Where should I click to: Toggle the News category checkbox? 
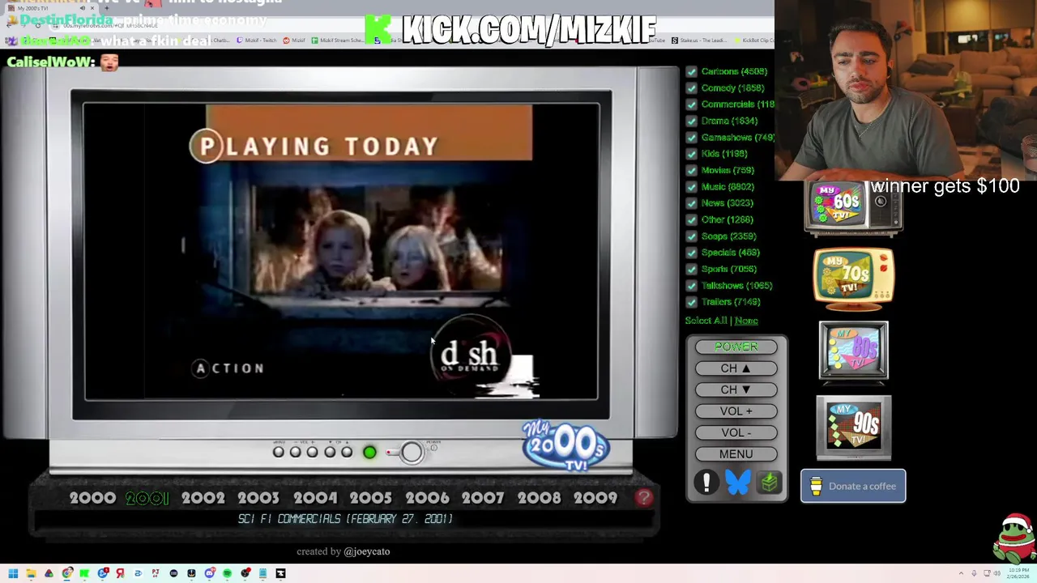691,203
